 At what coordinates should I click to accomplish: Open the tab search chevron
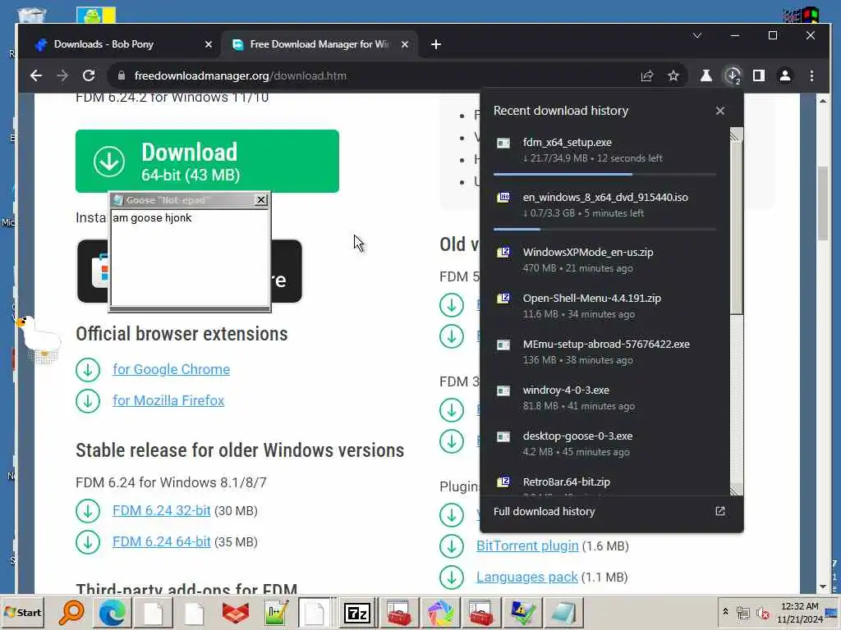coord(697,36)
